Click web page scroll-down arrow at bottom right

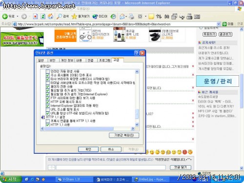tap(242, 168)
